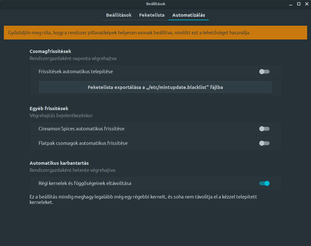Close the Beállítások window
Viewport: 311px width, 246px height.
coord(306,4)
